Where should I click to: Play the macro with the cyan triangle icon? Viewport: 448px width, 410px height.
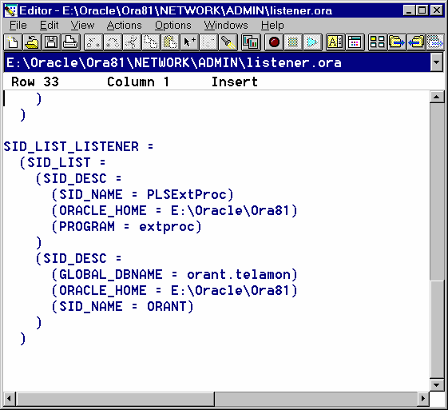312,42
